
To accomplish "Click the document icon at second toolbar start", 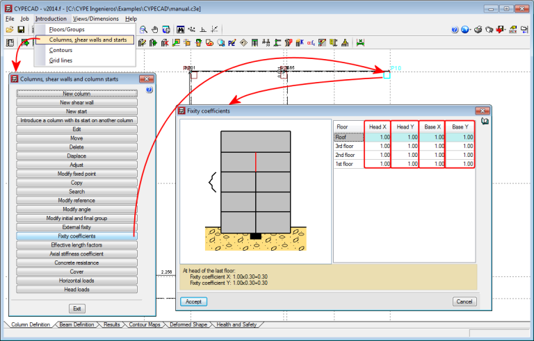I will point(10,42).
